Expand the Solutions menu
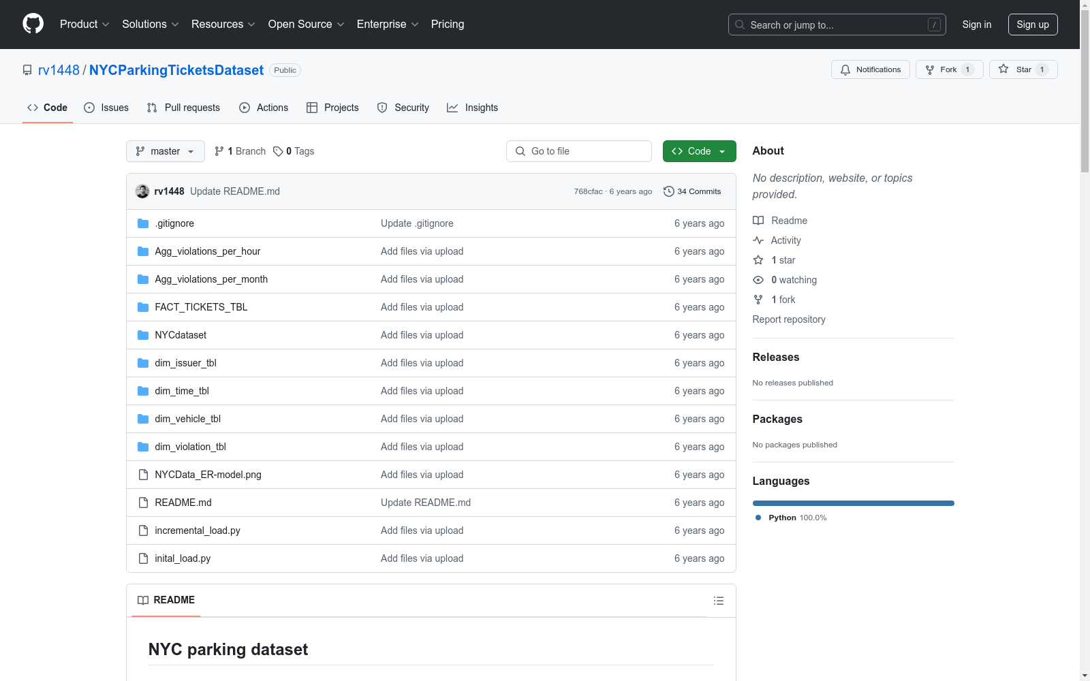 pyautogui.click(x=151, y=24)
